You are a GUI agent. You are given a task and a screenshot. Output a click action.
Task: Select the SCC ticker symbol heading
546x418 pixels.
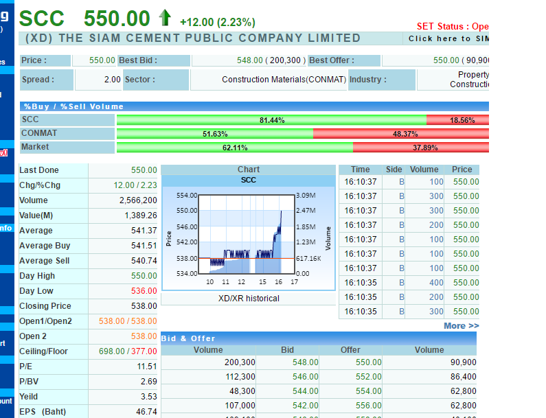coord(42,19)
